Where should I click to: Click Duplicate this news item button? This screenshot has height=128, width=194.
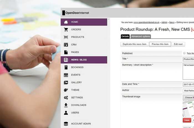(x=134, y=44)
